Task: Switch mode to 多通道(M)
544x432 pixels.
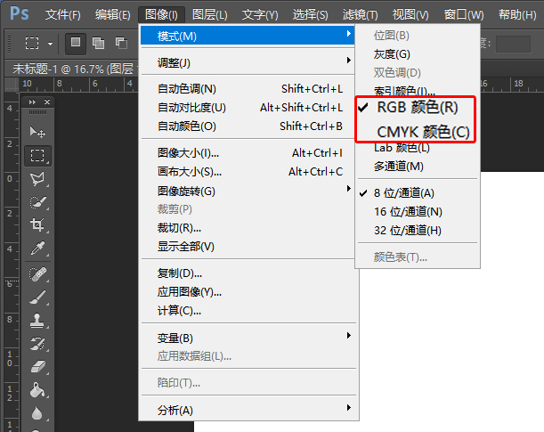Action: coord(418,167)
